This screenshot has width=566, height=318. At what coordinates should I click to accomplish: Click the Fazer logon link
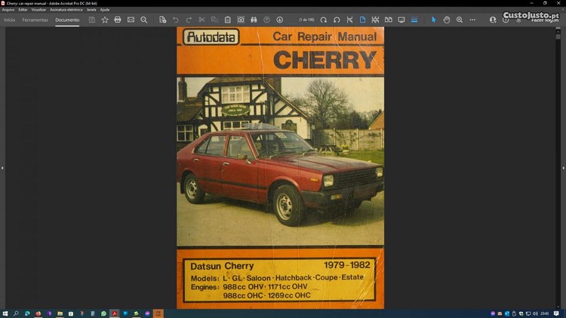click(546, 20)
